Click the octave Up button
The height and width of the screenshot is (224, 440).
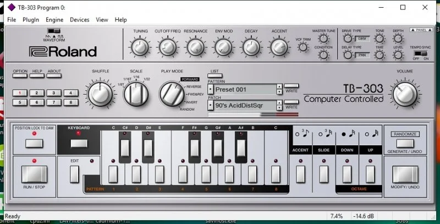click(370, 174)
